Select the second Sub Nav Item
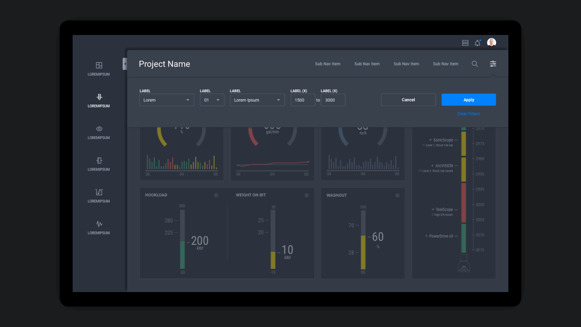 (367, 63)
